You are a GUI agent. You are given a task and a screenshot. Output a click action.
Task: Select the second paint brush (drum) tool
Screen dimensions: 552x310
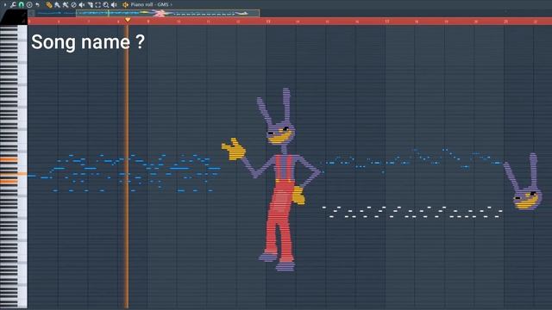66,5
